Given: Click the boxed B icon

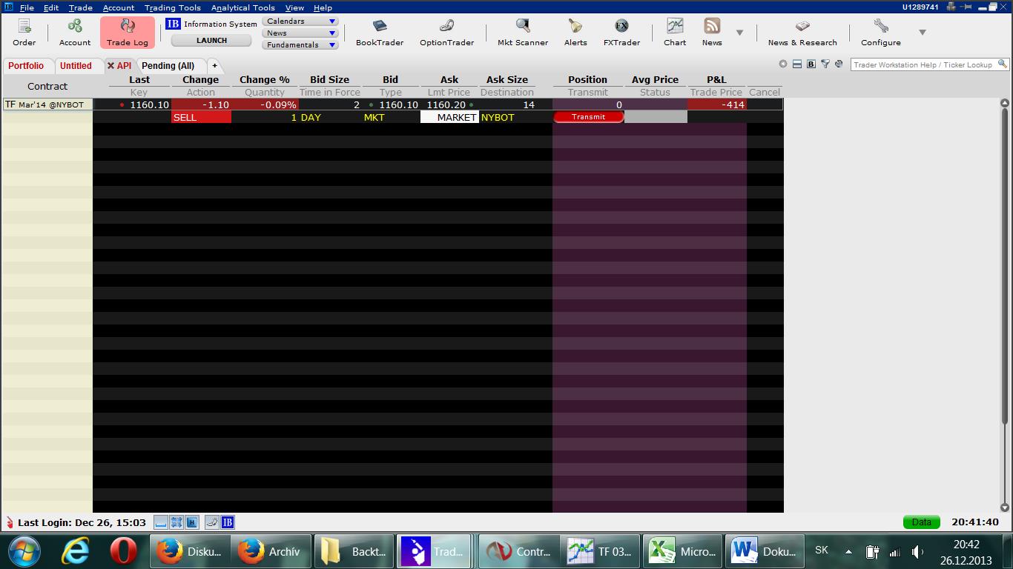Looking at the screenshot, I should click(811, 64).
